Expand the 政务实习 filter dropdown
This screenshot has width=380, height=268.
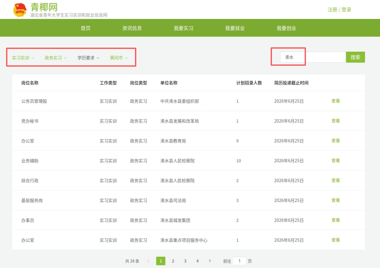coord(56,58)
